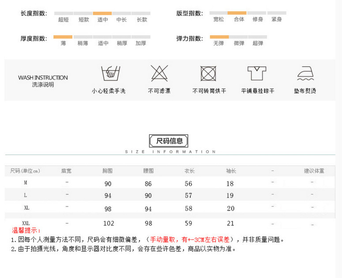Click the 胸围 column header
The height and width of the screenshot is (278, 342).
point(108,171)
